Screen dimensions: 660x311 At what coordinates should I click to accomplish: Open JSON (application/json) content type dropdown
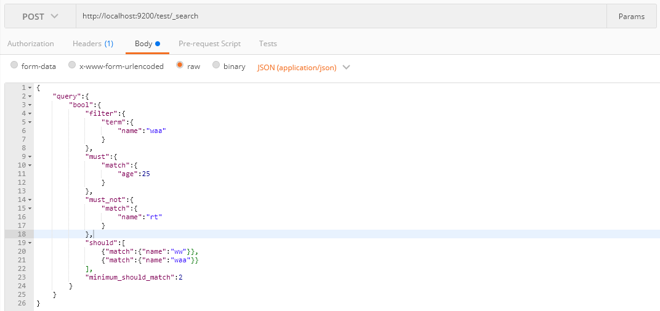click(x=304, y=67)
